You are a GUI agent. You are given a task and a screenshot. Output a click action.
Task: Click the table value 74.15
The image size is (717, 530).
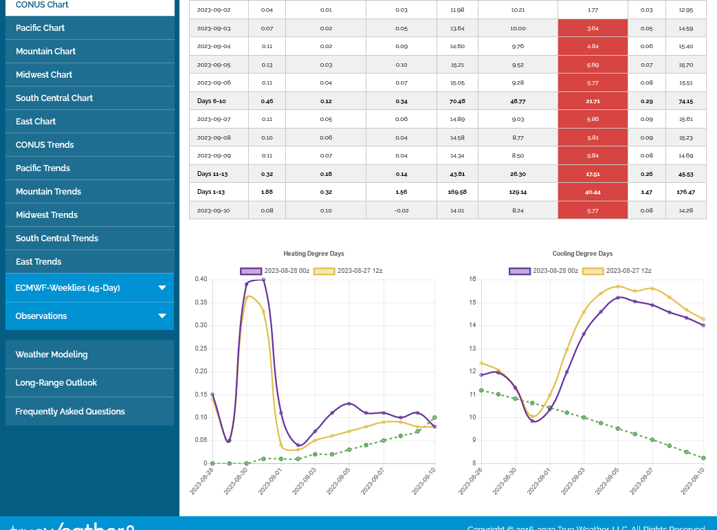[685, 101]
